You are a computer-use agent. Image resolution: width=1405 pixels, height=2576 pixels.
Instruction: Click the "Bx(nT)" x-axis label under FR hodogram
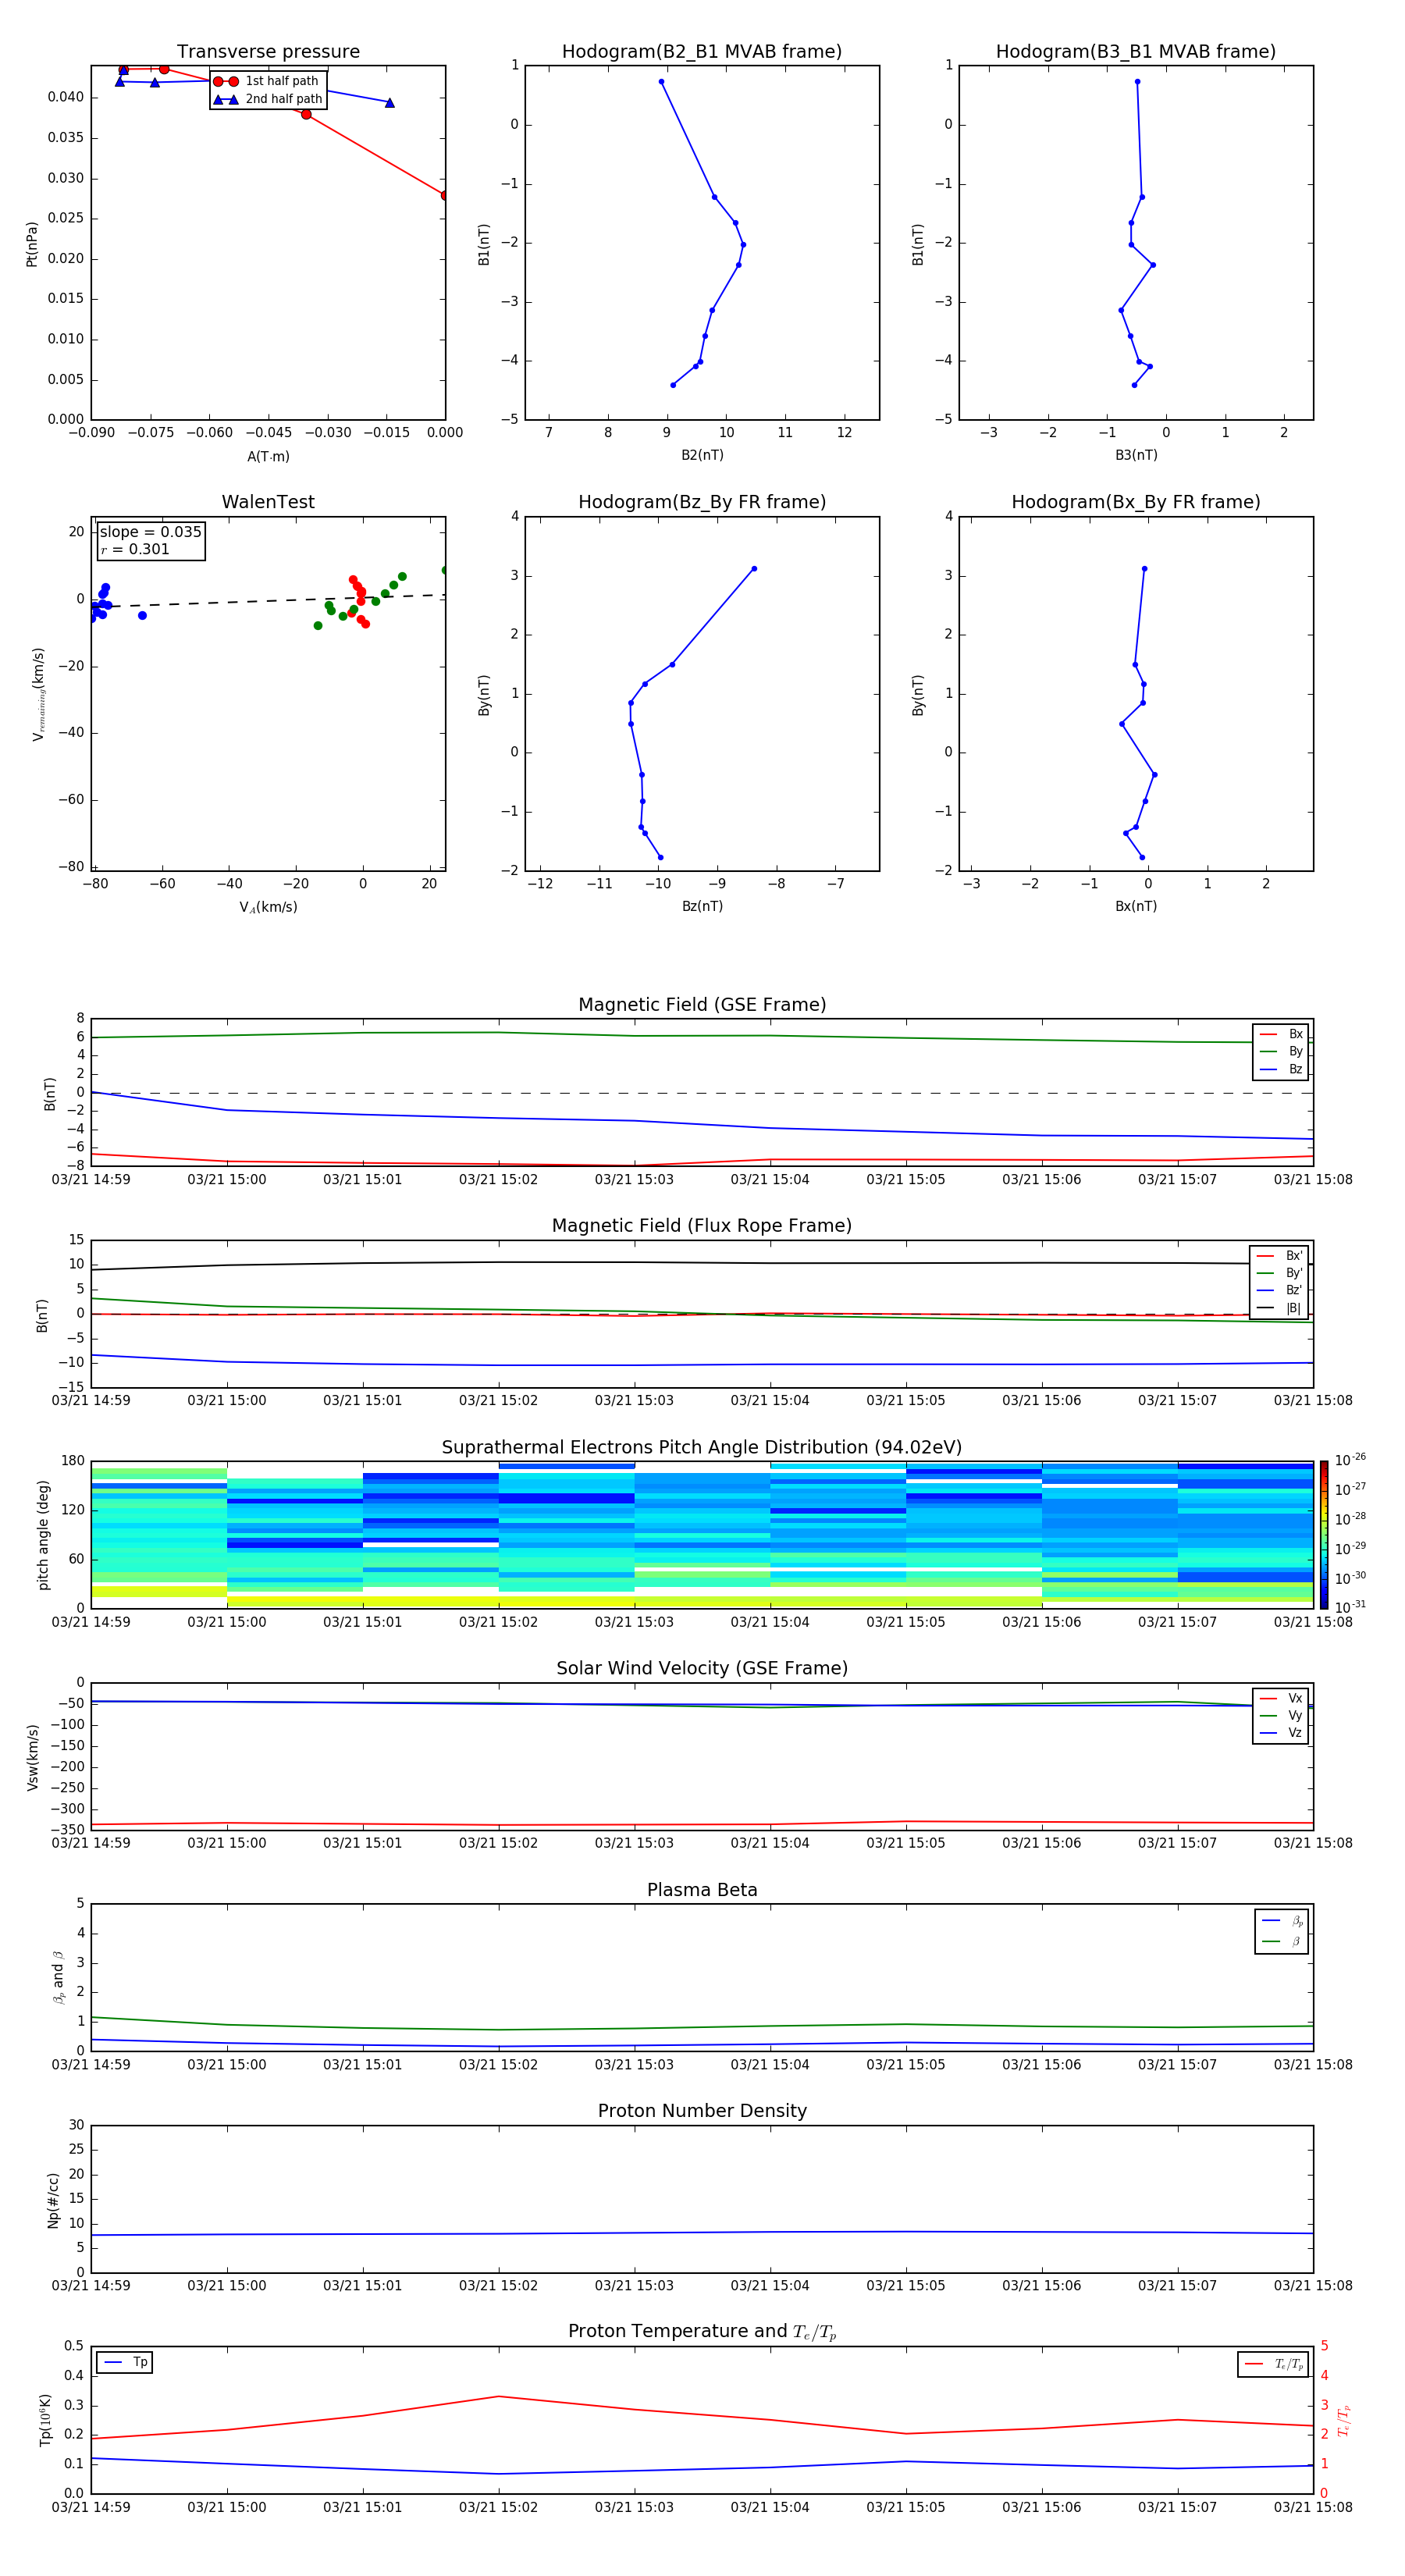1136,906
